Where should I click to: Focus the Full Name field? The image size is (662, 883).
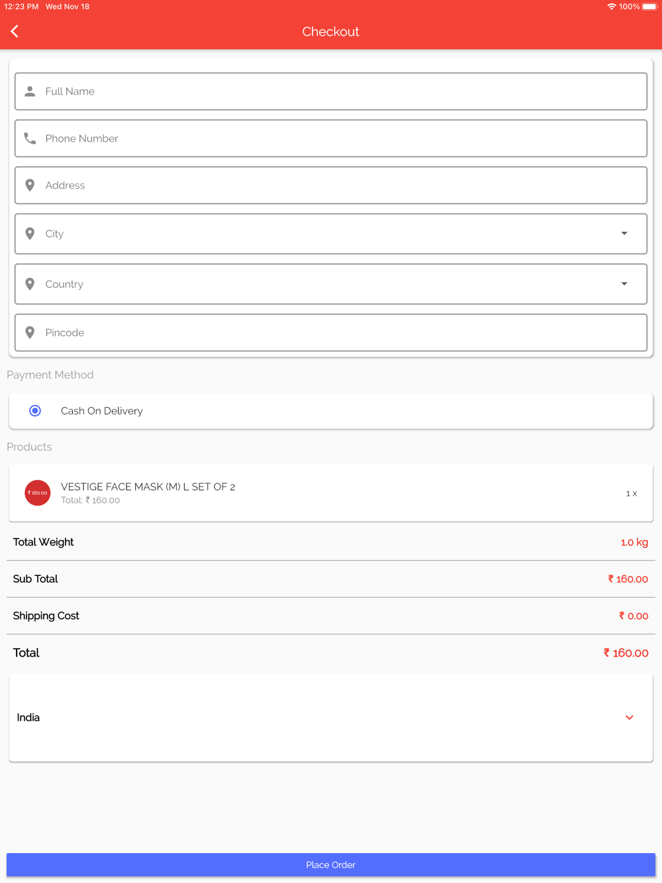coord(331,91)
